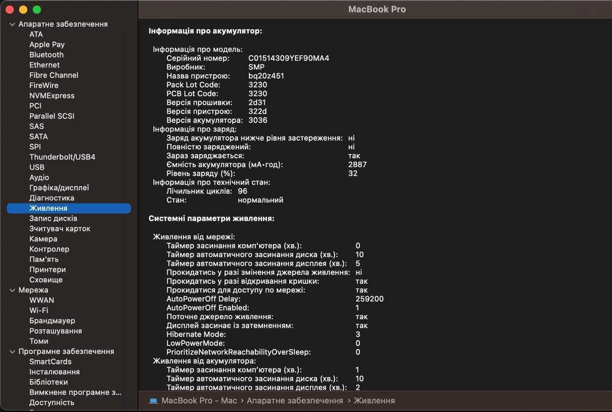612x412 pixels.
Task: Select Томи under Мережа
Action: (39, 341)
